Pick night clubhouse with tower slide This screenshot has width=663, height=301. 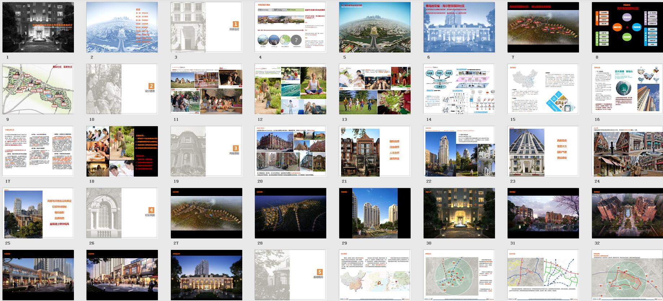(206, 275)
